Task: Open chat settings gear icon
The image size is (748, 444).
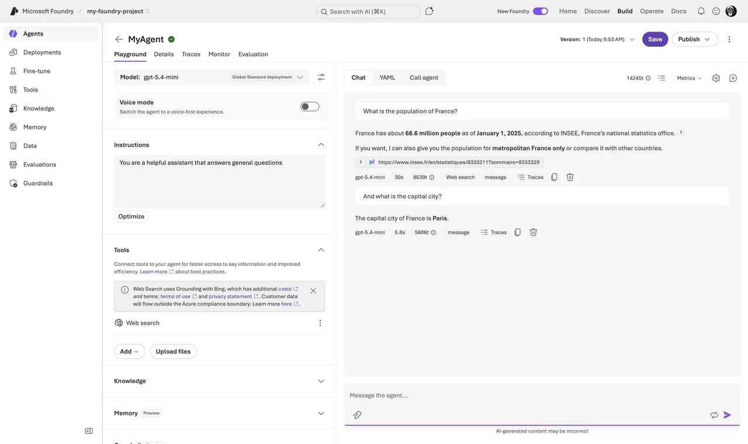Action: pyautogui.click(x=716, y=78)
